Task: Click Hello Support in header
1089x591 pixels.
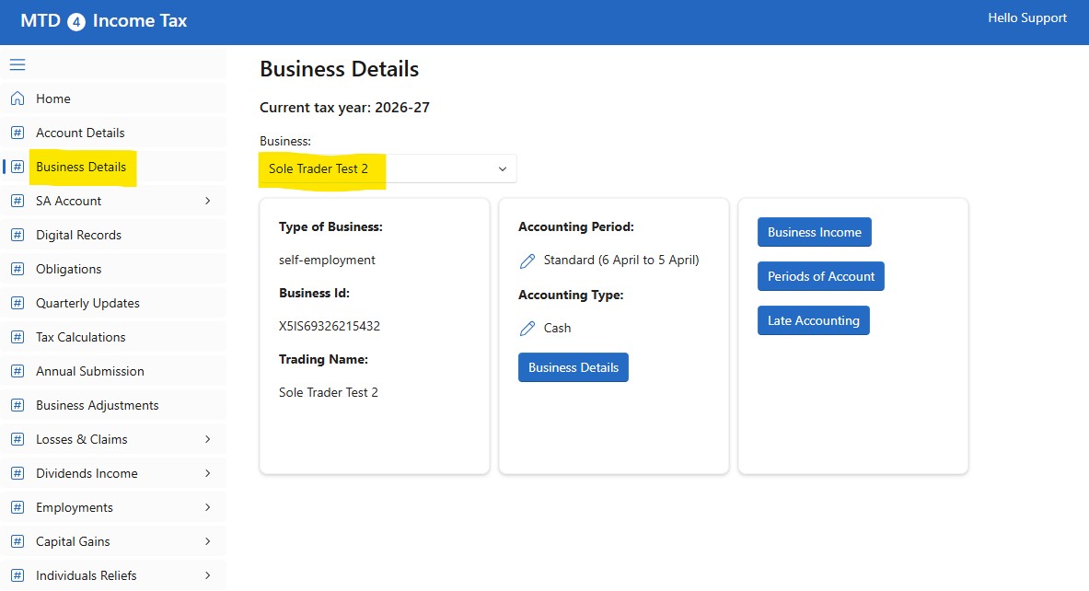Action: (x=1027, y=18)
